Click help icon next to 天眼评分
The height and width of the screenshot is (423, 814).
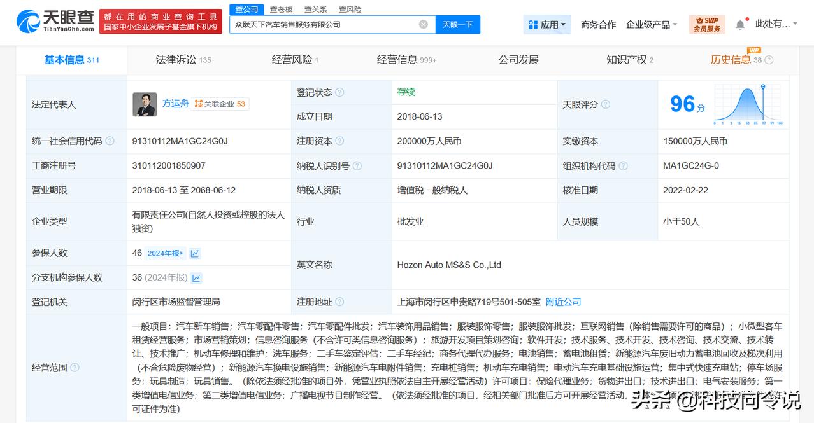point(605,104)
